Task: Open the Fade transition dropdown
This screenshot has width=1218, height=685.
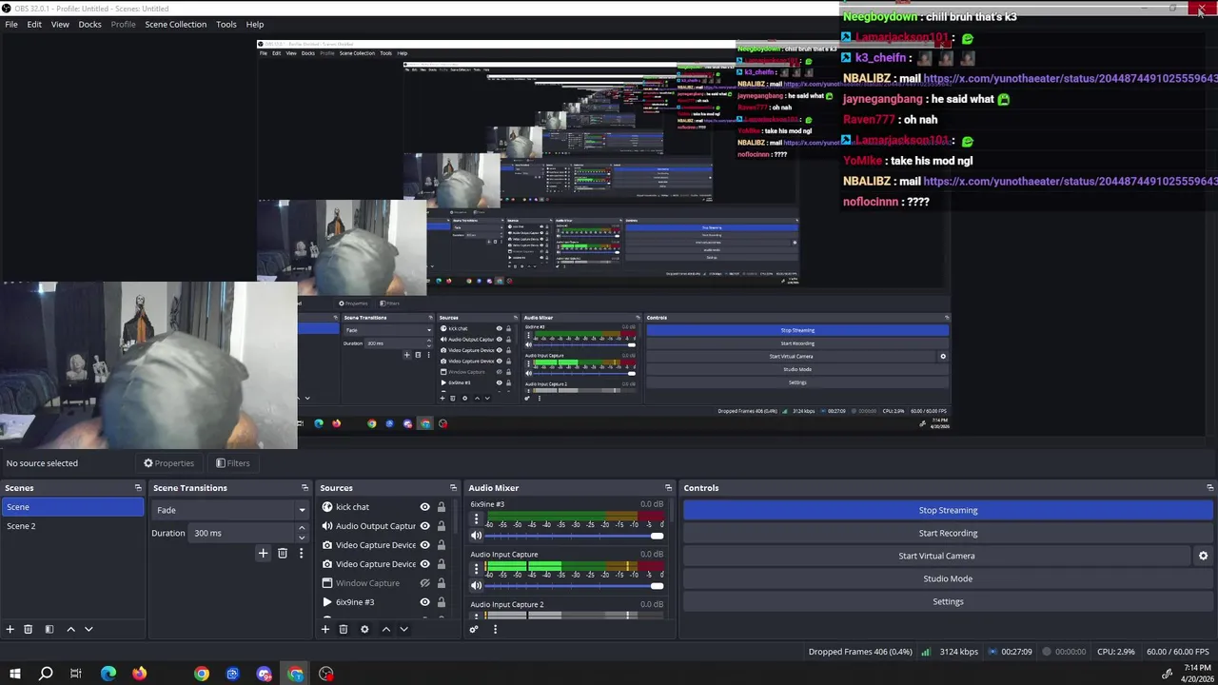Action: click(231, 510)
